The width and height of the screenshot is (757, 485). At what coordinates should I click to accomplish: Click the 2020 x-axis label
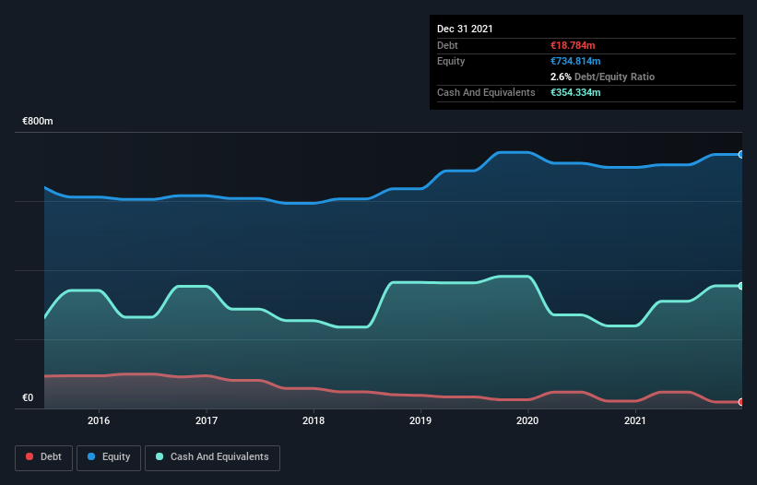tap(527, 420)
